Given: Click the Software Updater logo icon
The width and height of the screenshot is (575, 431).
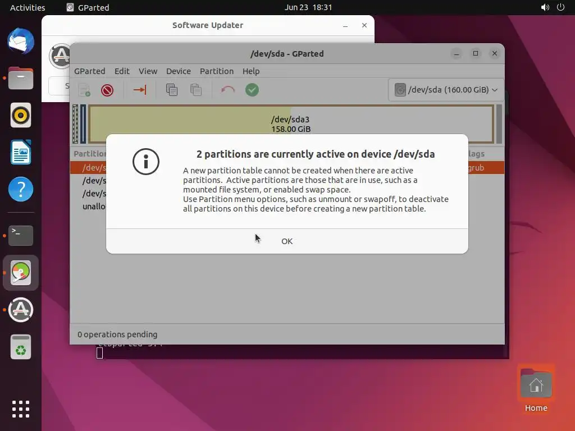Looking at the screenshot, I should (60, 56).
